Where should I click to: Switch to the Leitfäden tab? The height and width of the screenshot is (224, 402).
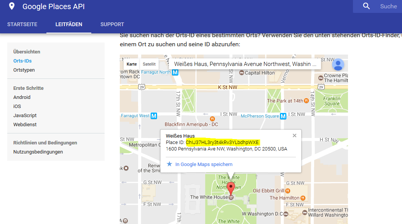(69, 25)
